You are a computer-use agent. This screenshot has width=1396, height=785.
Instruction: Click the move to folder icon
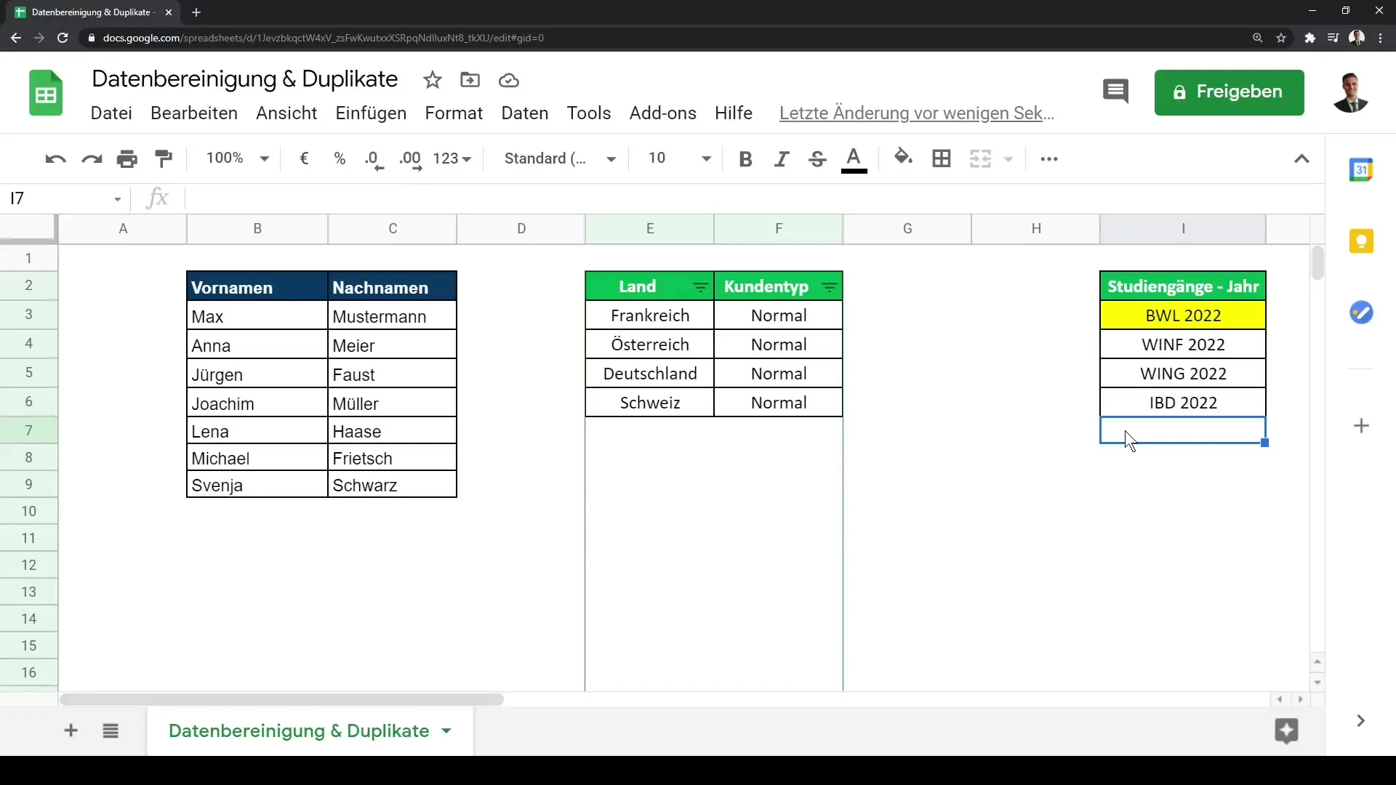(x=470, y=80)
